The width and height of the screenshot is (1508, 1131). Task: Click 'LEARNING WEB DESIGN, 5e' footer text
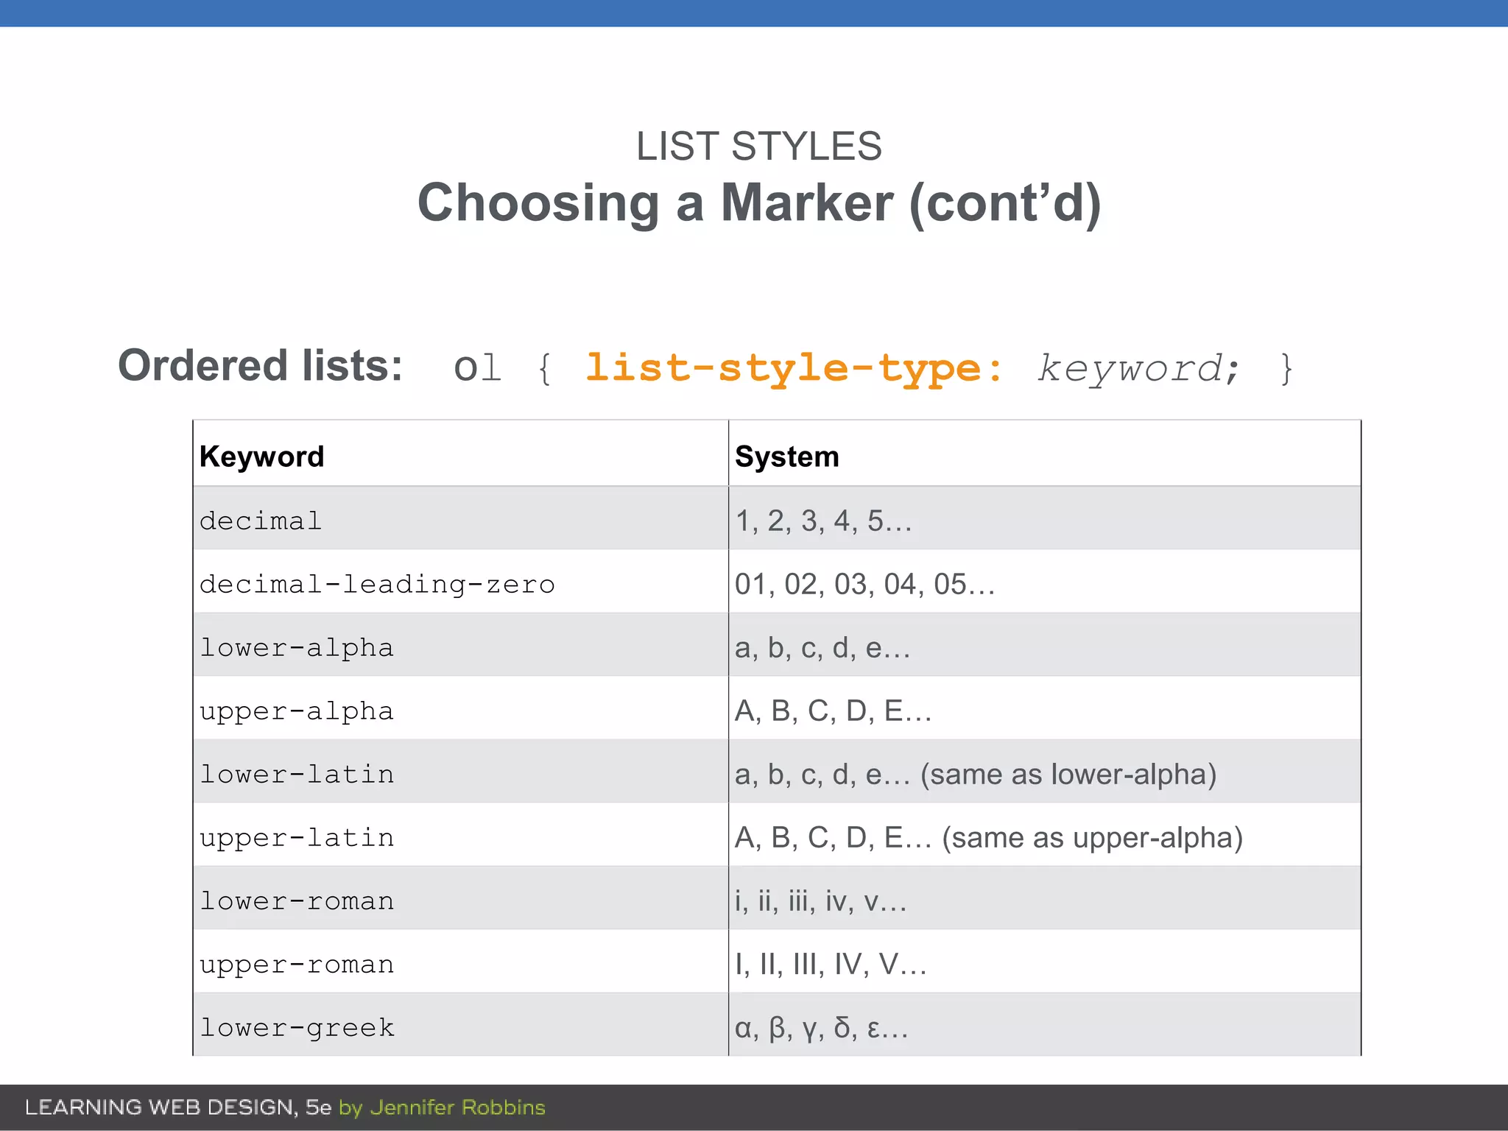[178, 1107]
